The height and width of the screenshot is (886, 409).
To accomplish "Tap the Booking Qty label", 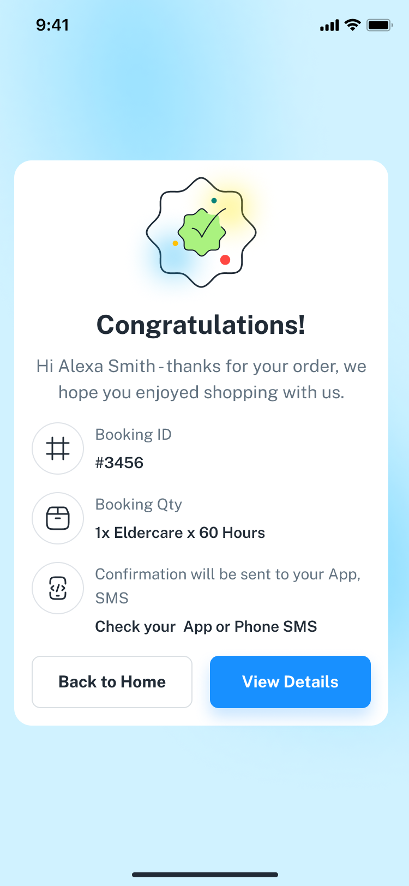I will coord(139,504).
